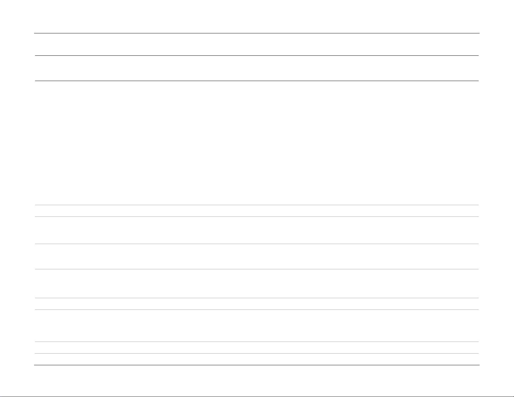The image size is (514, 397).
Task: Click the last narrow row of the table
Action: pyautogui.click(x=257, y=359)
